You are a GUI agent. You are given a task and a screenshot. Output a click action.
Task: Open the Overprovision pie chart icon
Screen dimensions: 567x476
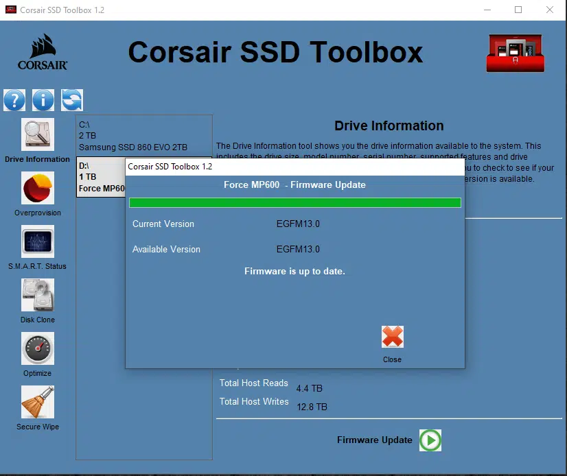pos(38,188)
